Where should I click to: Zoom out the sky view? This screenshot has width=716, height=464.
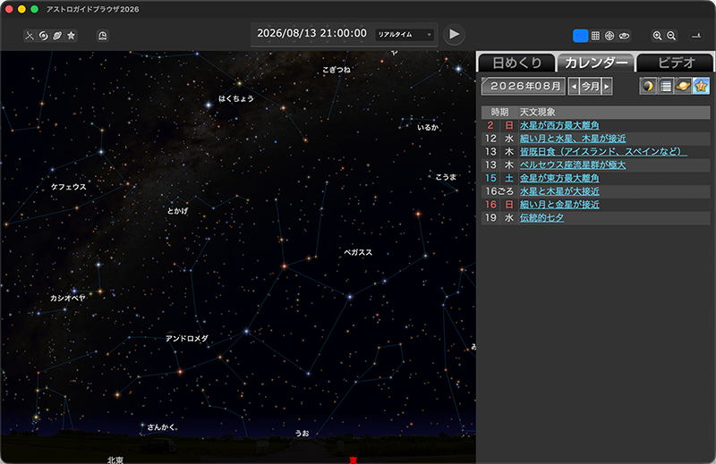pos(672,36)
